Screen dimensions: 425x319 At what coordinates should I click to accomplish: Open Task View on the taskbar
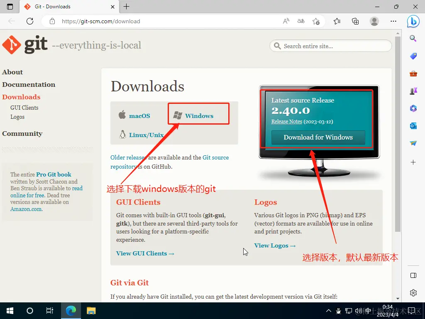click(50, 311)
